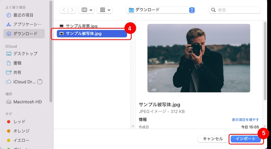The image size is (271, 149).
Task: Click the サンプル被写体.jpg file thumbnail icon
Action: (62, 34)
